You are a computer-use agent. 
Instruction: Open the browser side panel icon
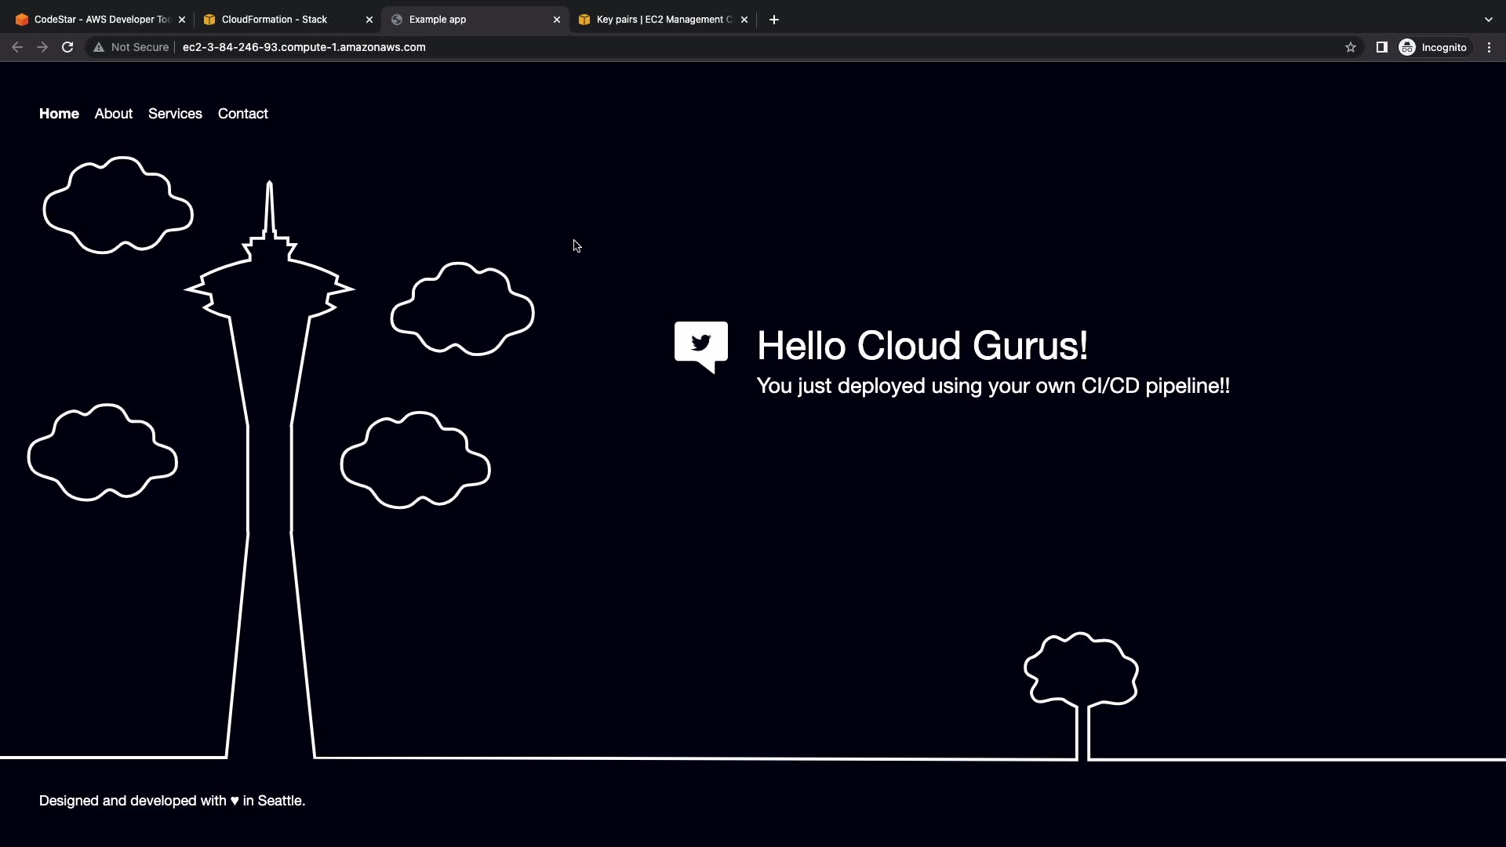[1381, 47]
